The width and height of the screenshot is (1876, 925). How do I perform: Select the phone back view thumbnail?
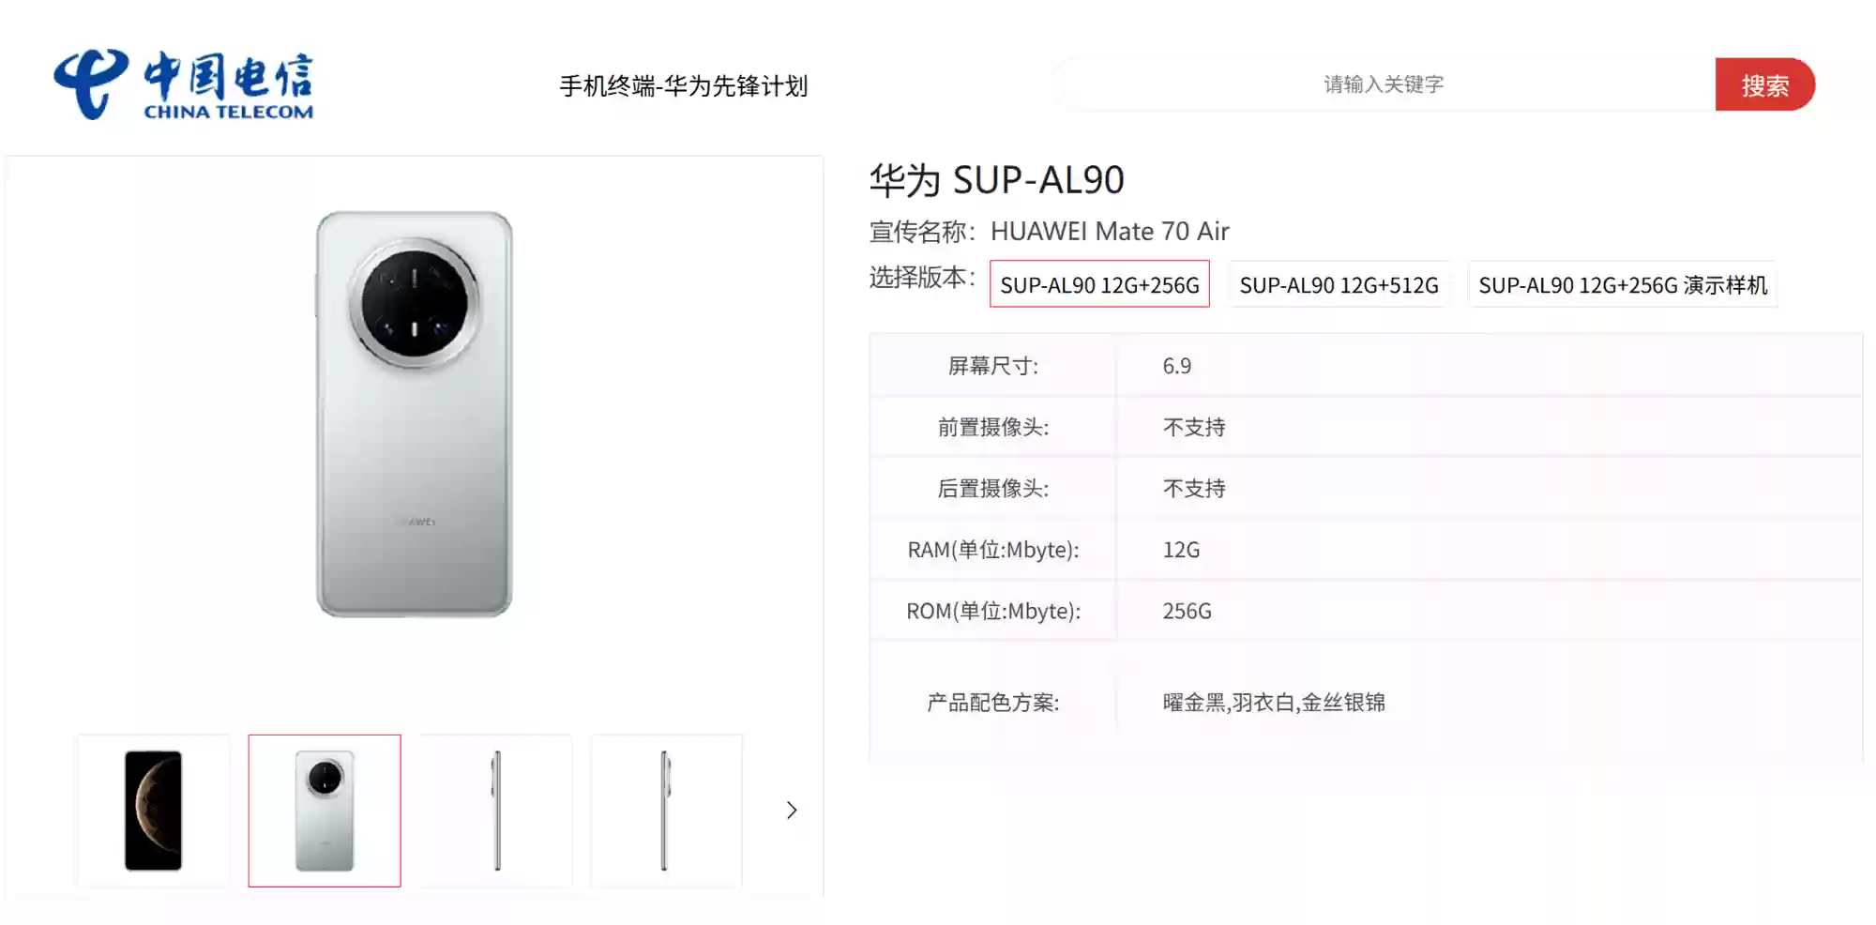[x=324, y=811]
